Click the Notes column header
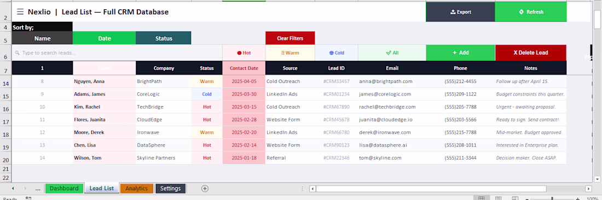This screenshot has height=200, width=602. click(x=531, y=68)
